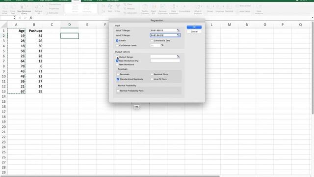Switch to the Developer ribbon tab
This screenshot has width=314, height=177.
[x=113, y=0]
